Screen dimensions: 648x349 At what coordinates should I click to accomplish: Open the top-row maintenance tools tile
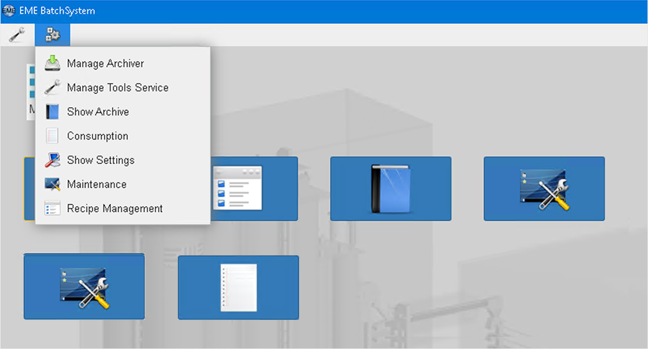[544, 189]
